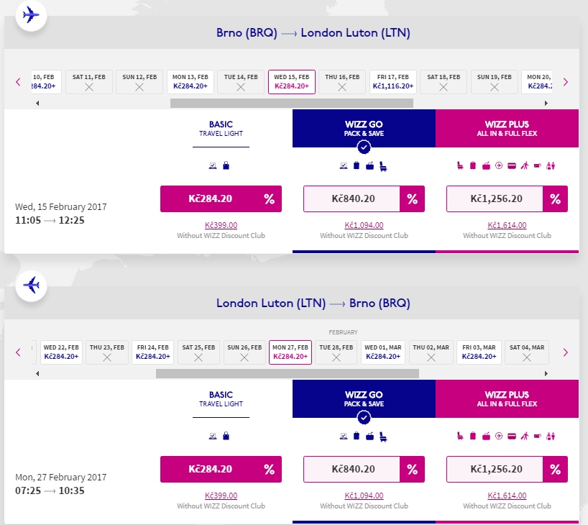
Task: Click the outbound date horizontal scrollbar thumb
Action: (292, 103)
